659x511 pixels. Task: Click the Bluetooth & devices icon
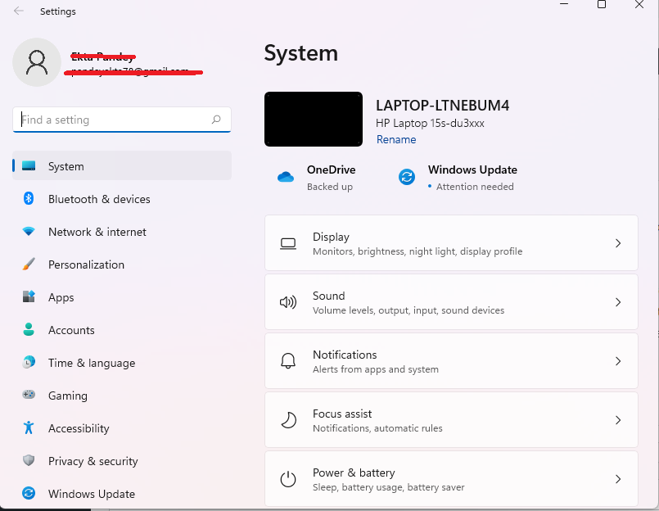coord(29,199)
